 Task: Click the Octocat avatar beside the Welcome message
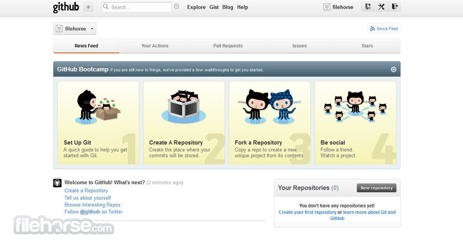point(57,183)
